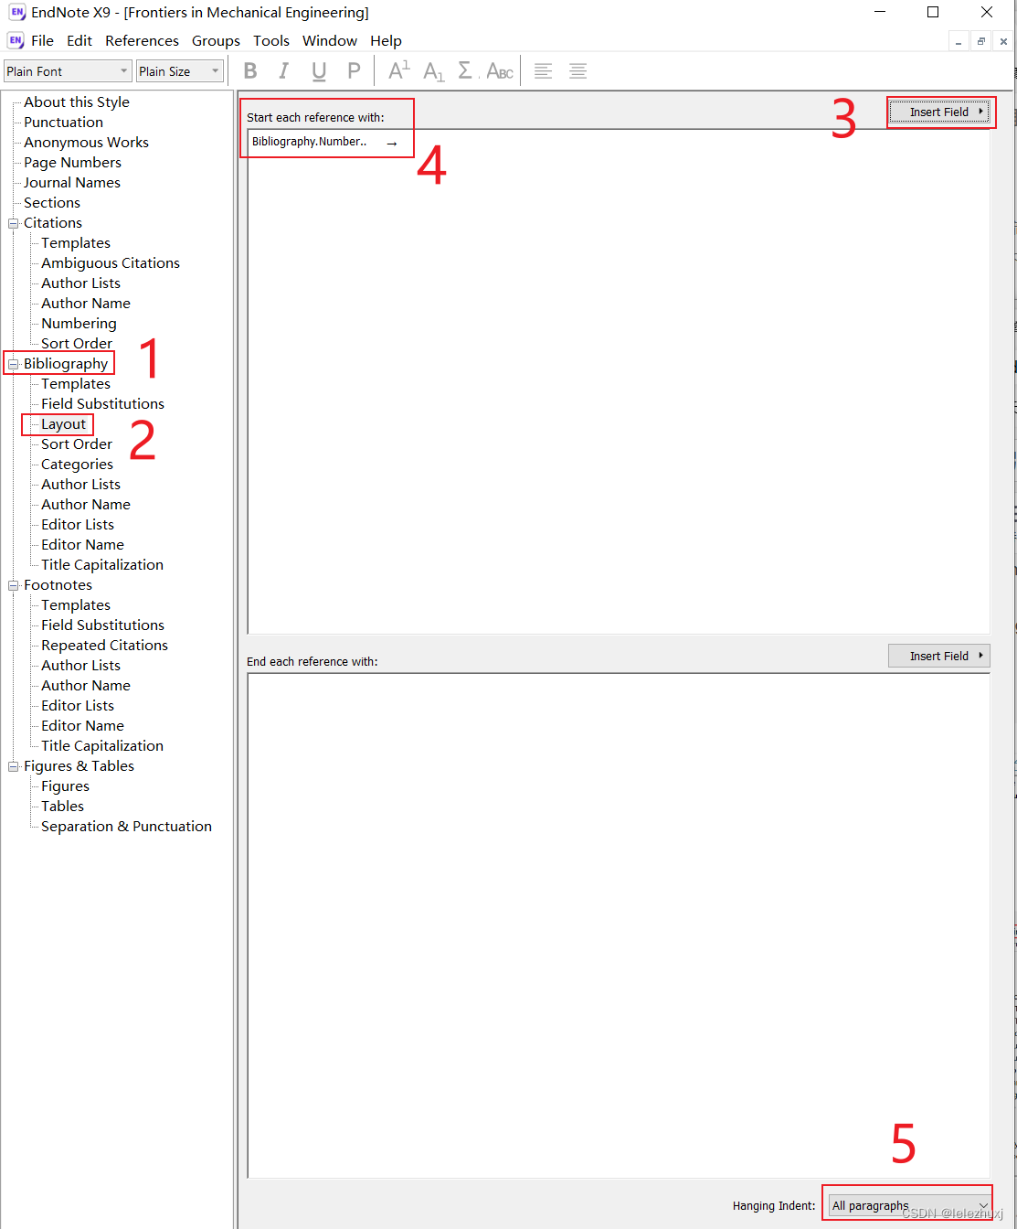Select Anonymous Works
The width and height of the screenshot is (1017, 1229).
86,143
